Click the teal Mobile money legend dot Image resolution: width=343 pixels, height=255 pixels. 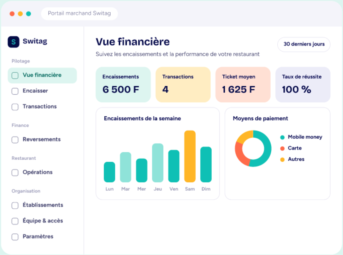tap(282, 137)
